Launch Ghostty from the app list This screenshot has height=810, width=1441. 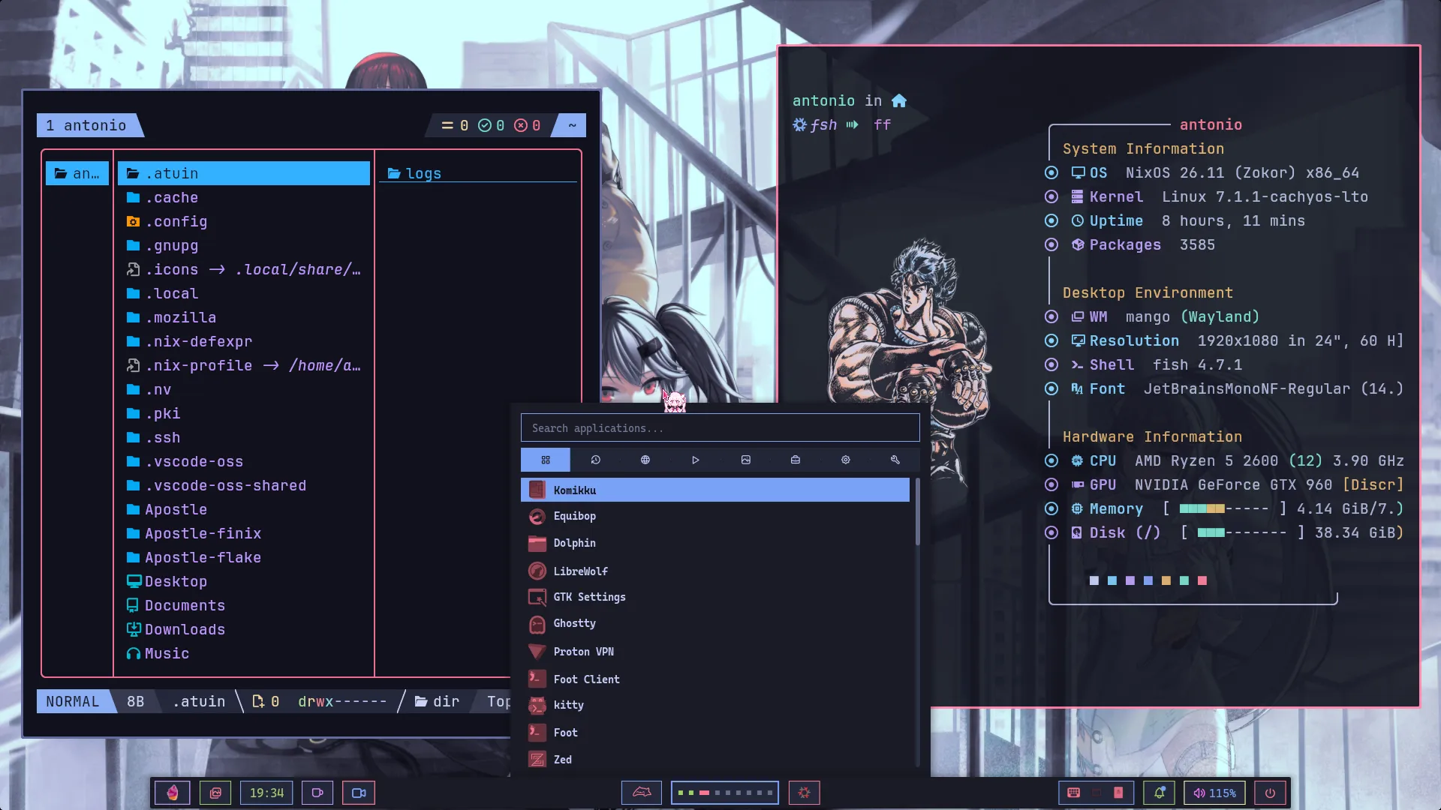(714, 623)
